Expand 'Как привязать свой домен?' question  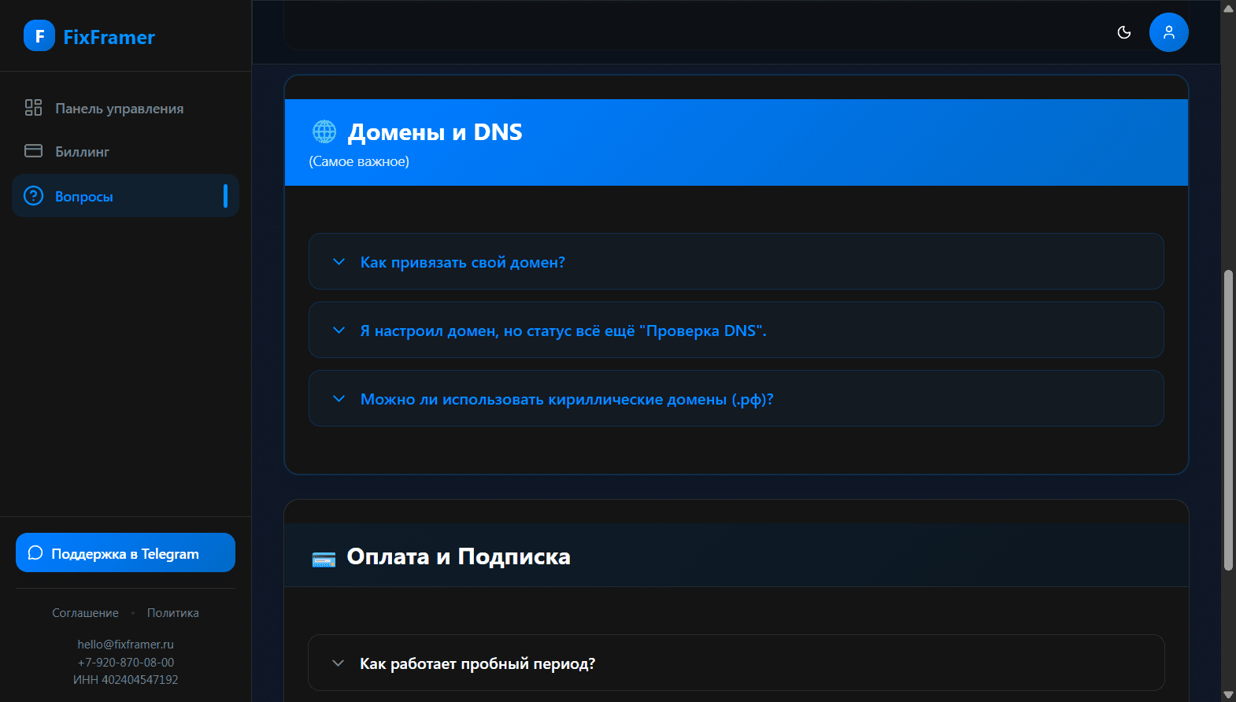click(x=462, y=262)
